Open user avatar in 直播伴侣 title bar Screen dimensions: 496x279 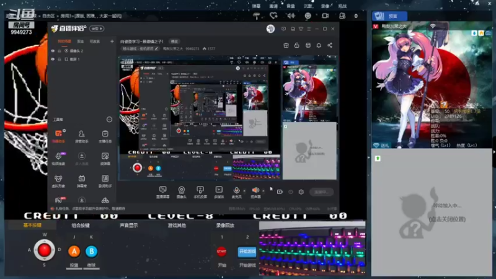click(x=270, y=29)
